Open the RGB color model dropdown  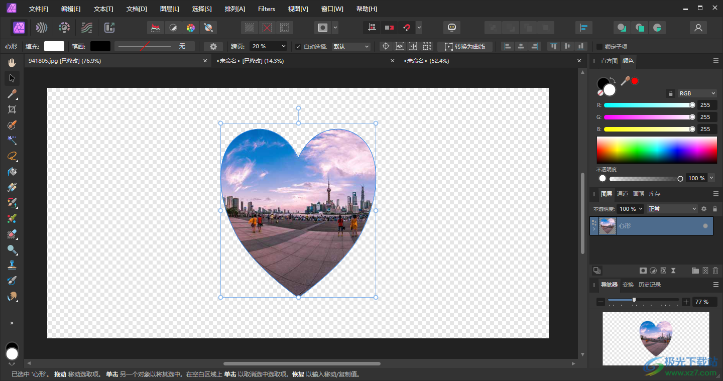pos(697,93)
